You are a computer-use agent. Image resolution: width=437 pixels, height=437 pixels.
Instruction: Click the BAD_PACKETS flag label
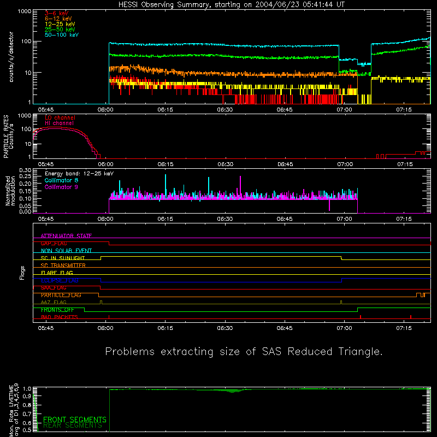(x=60, y=317)
